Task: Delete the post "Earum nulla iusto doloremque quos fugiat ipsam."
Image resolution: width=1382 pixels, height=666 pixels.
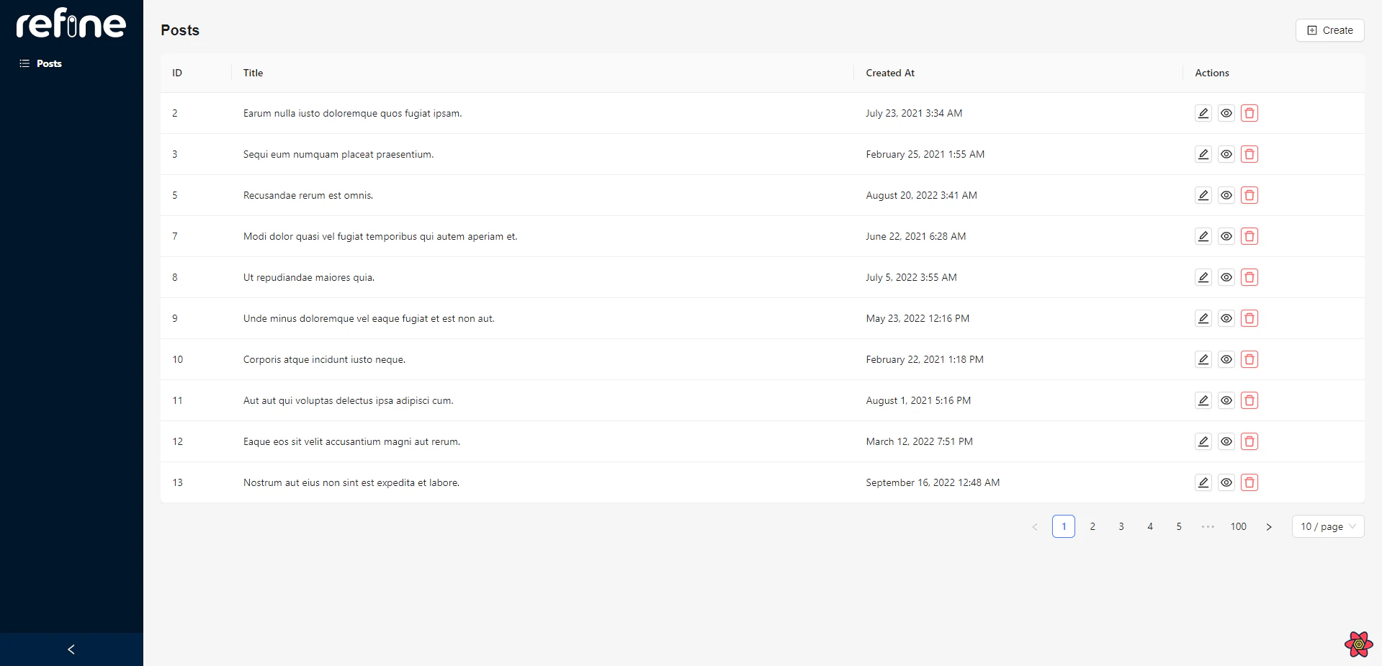Action: (x=1249, y=113)
